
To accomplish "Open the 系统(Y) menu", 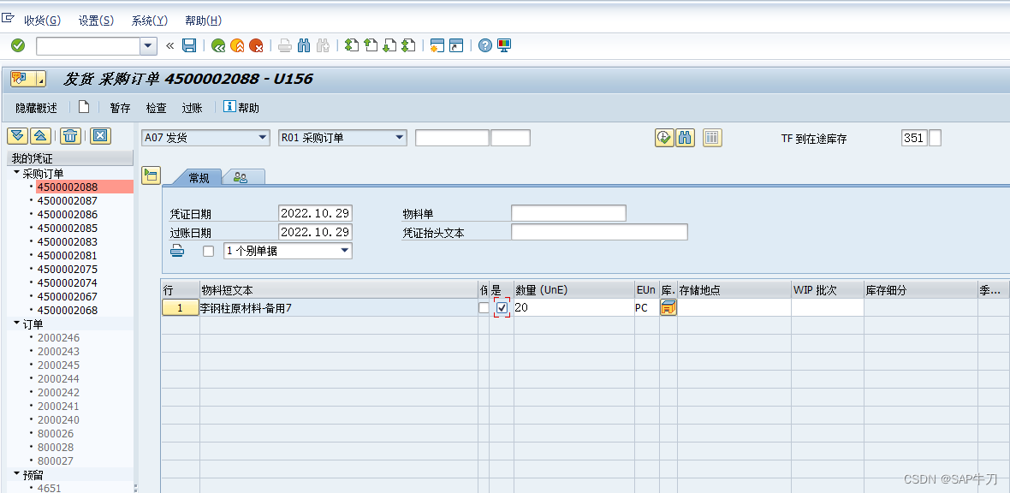I will tap(150, 21).
